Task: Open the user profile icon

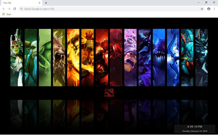Action: point(209,9)
